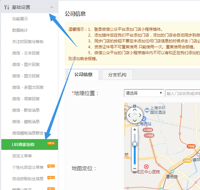Viewport: 200px width, 190px height.
Task: Open 自定义菜单 in the sidebar
Action: point(22,156)
